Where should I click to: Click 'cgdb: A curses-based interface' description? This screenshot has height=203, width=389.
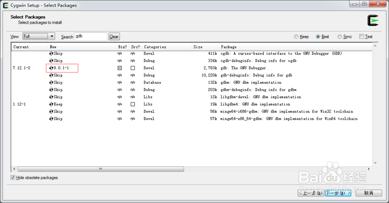[281, 53]
